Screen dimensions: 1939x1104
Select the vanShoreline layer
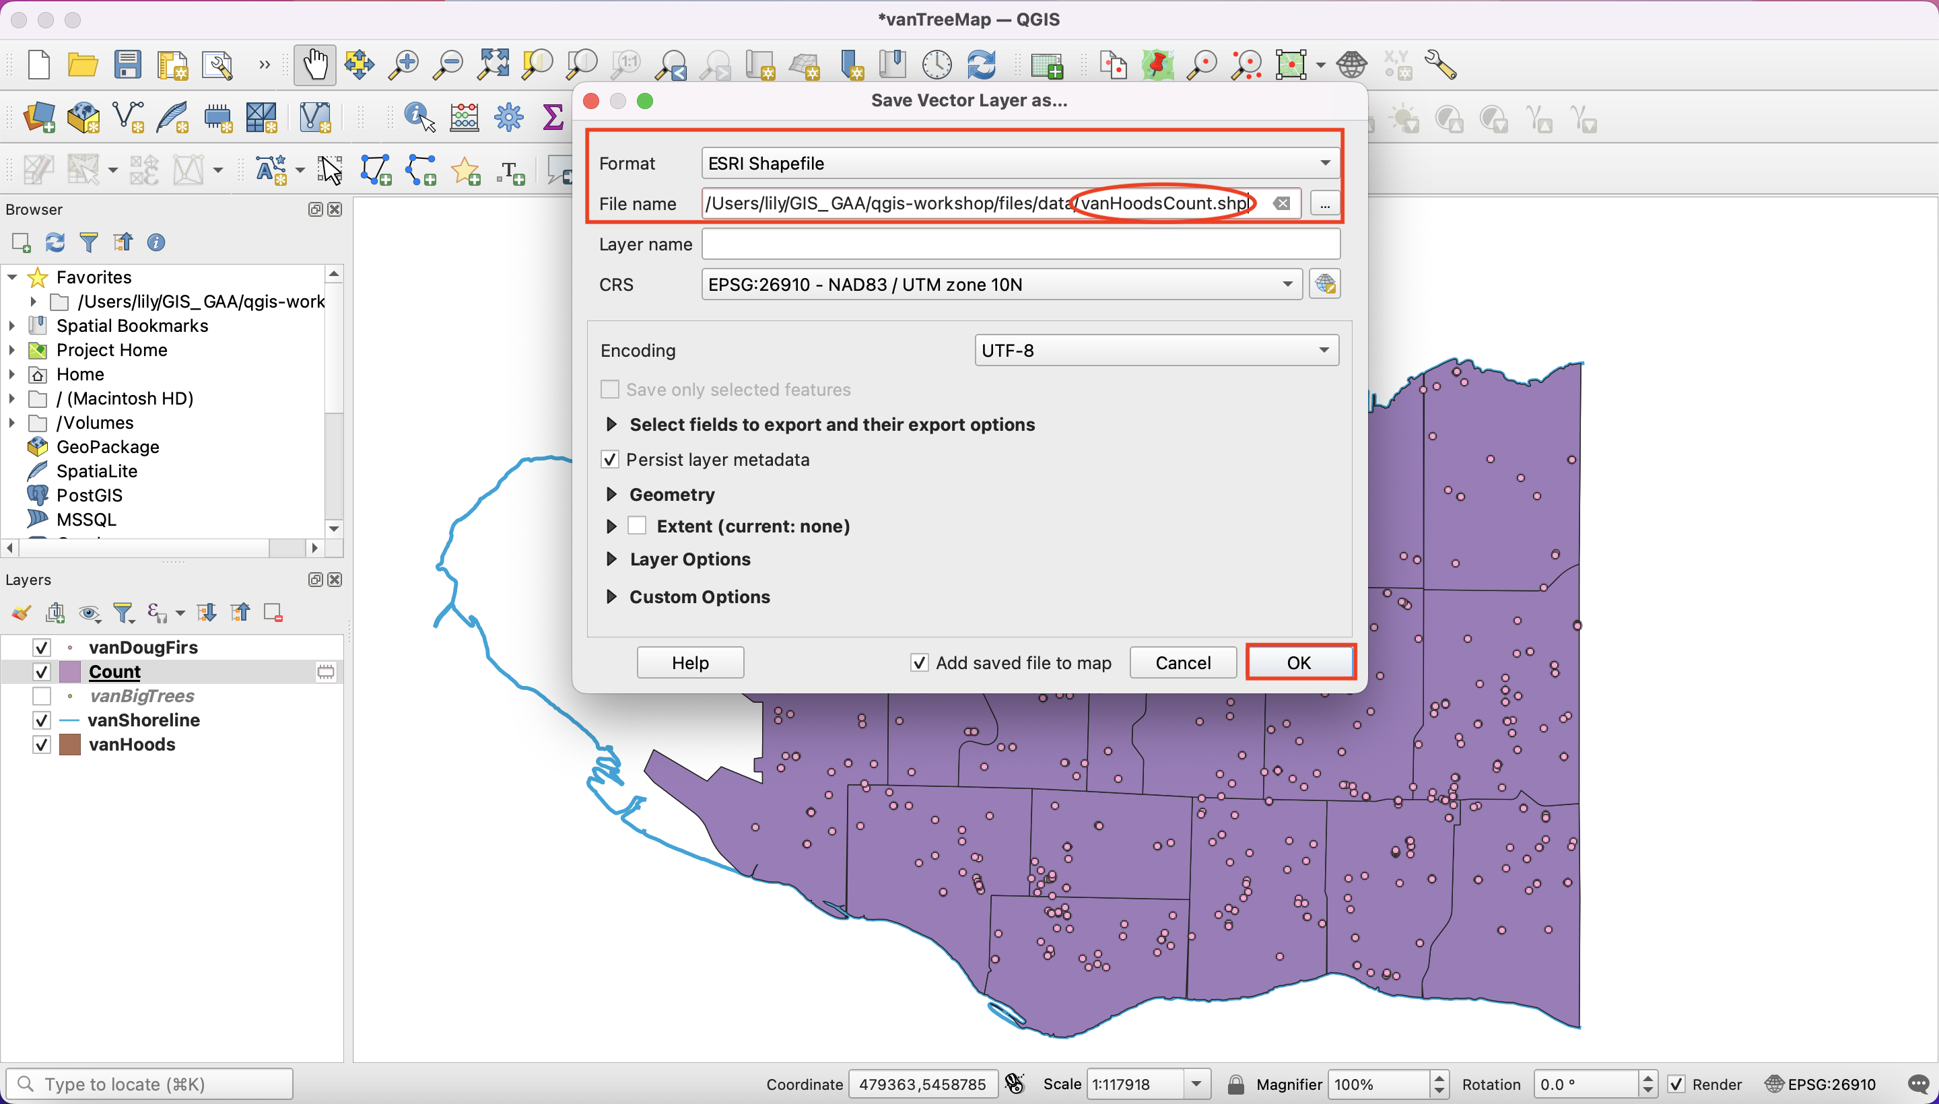click(x=144, y=720)
